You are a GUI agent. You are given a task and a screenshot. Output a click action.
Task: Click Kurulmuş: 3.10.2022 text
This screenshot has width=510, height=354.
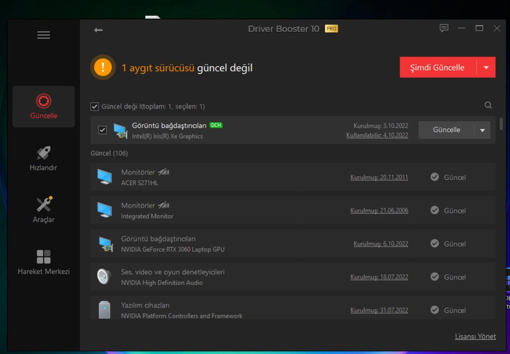(381, 126)
